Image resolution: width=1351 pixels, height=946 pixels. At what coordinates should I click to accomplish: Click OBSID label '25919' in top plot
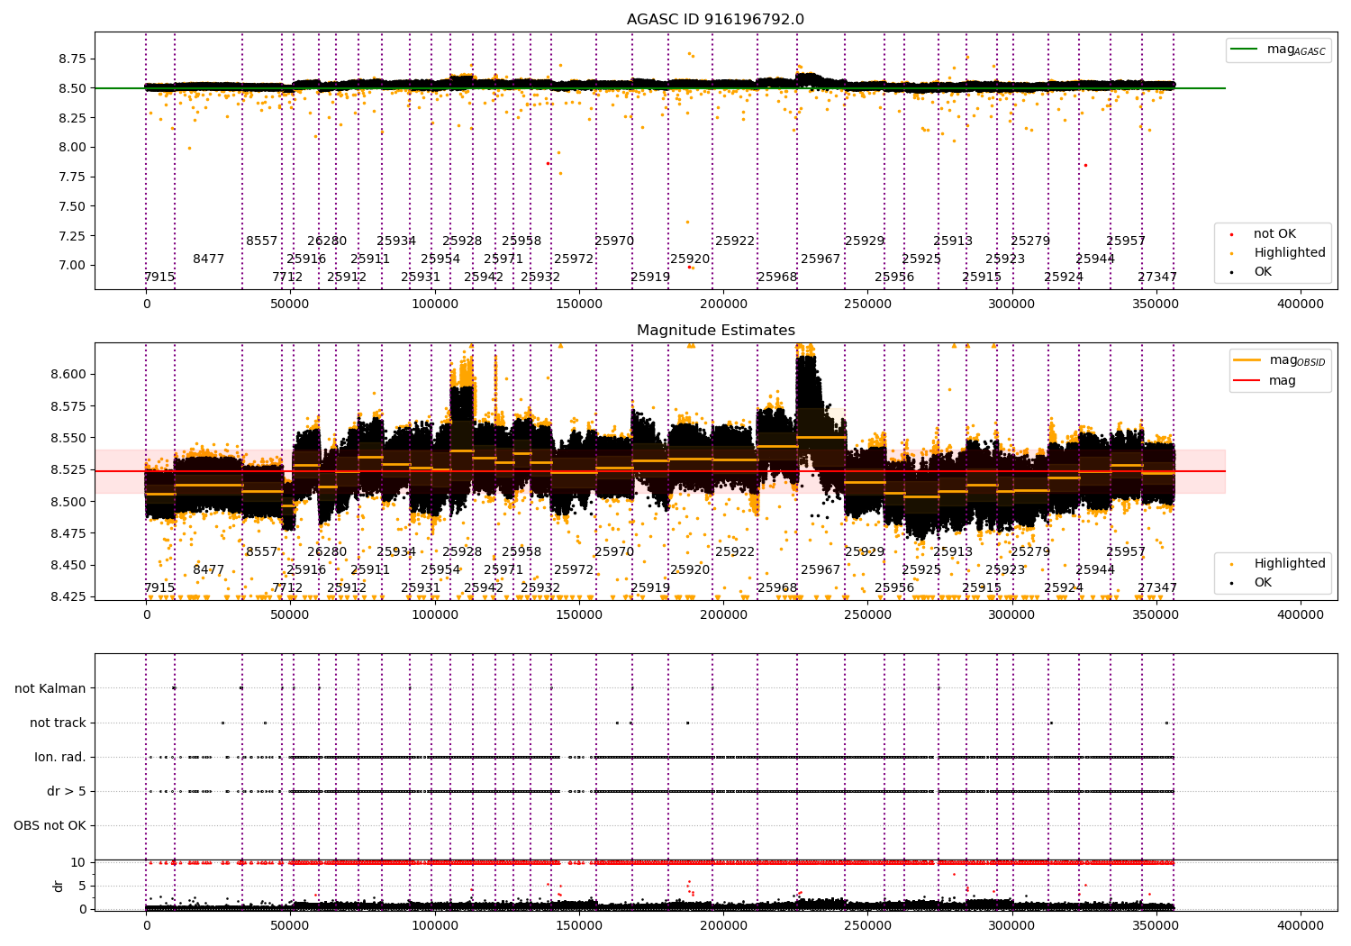650,277
